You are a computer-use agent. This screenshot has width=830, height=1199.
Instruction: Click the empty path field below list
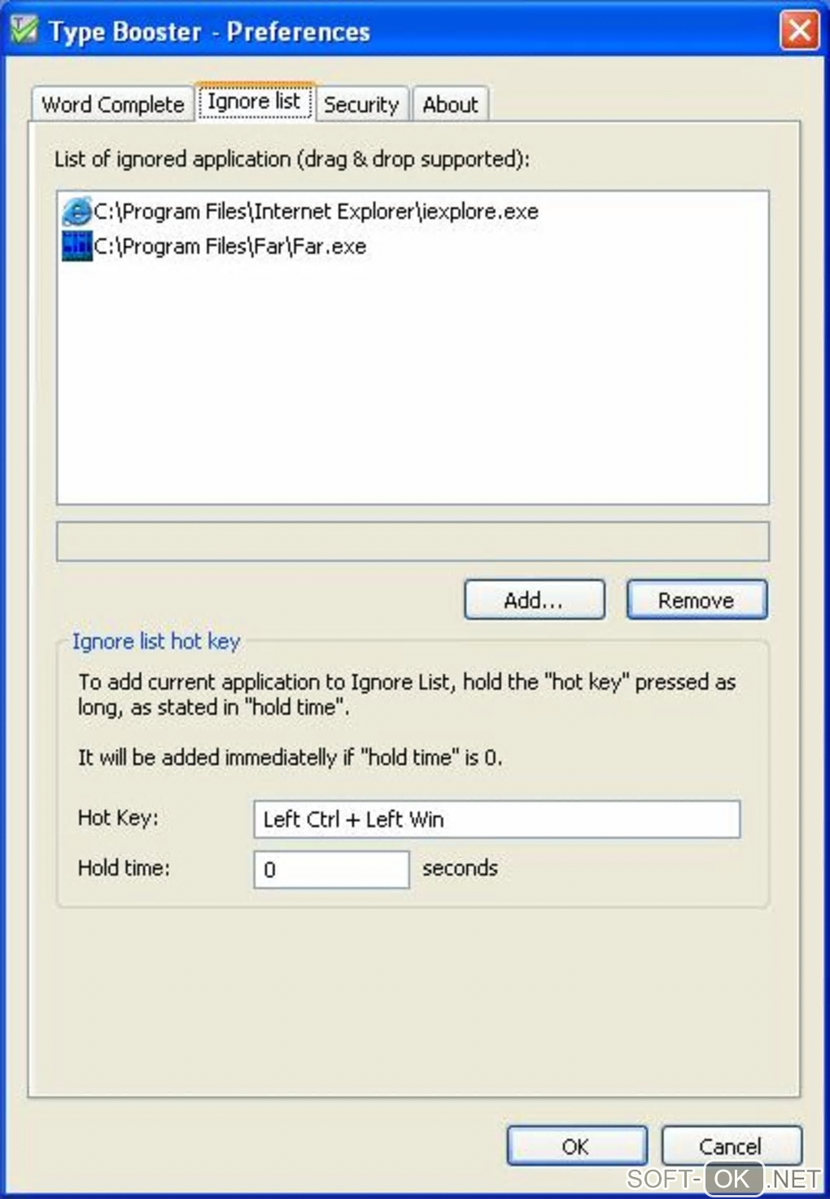point(413,542)
